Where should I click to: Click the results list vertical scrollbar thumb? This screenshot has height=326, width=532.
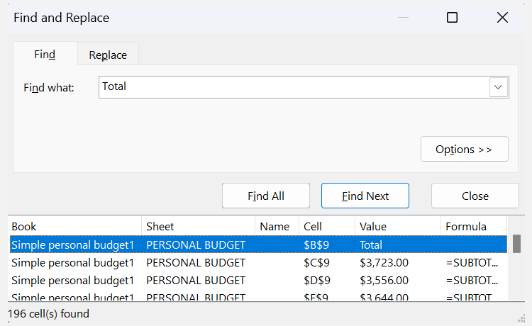tap(517, 244)
